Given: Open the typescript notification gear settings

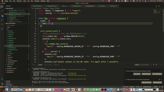Looking at the screenshot, I should tap(159, 79).
